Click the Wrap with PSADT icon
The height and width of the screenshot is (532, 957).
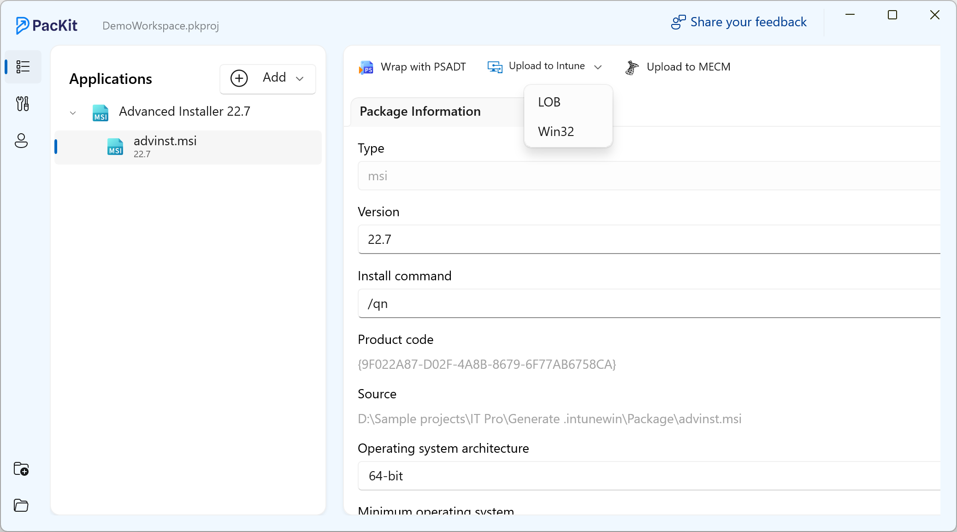point(366,67)
